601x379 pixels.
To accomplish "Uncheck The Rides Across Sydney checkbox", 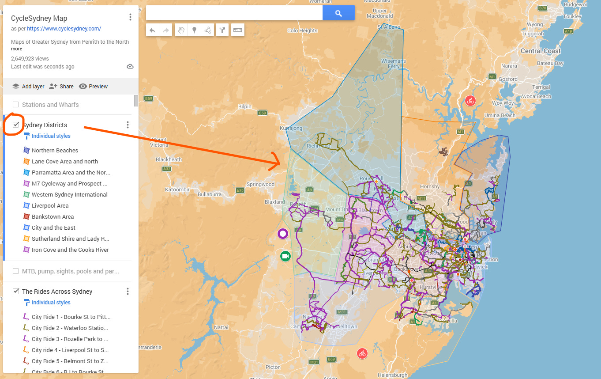I will [x=16, y=291].
